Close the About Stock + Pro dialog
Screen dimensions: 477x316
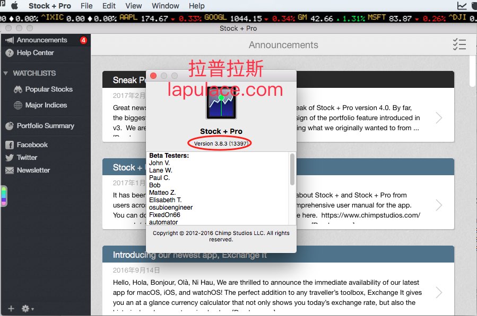click(x=153, y=76)
